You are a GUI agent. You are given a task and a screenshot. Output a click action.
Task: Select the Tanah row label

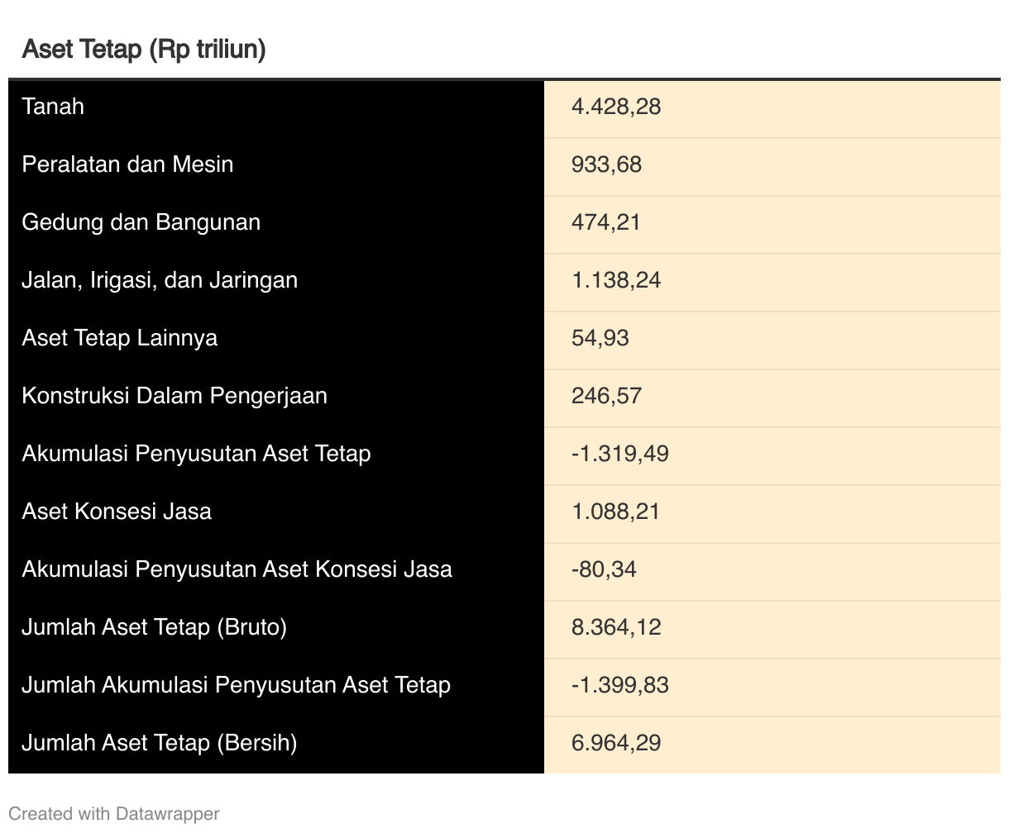coord(53,107)
